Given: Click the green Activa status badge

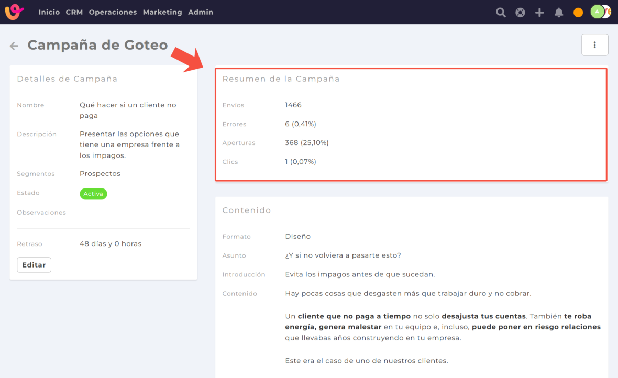Looking at the screenshot, I should [x=93, y=194].
